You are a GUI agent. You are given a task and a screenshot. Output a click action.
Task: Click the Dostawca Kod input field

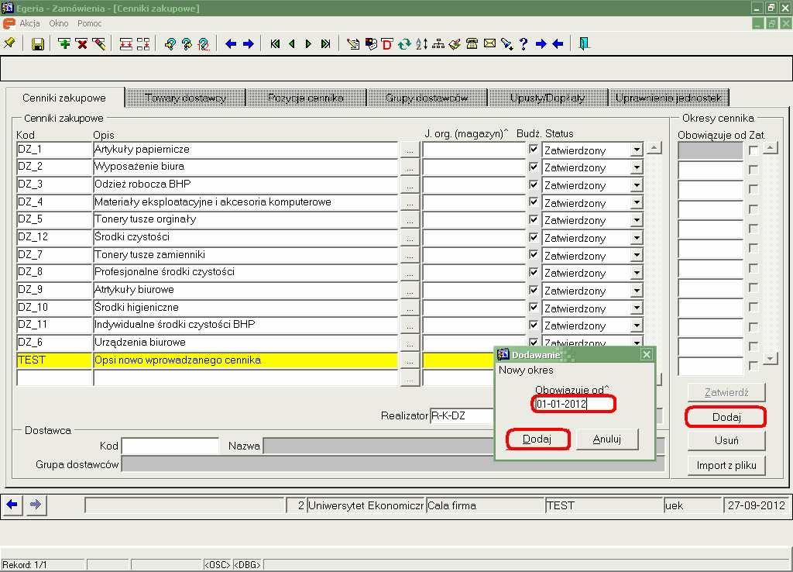(170, 446)
